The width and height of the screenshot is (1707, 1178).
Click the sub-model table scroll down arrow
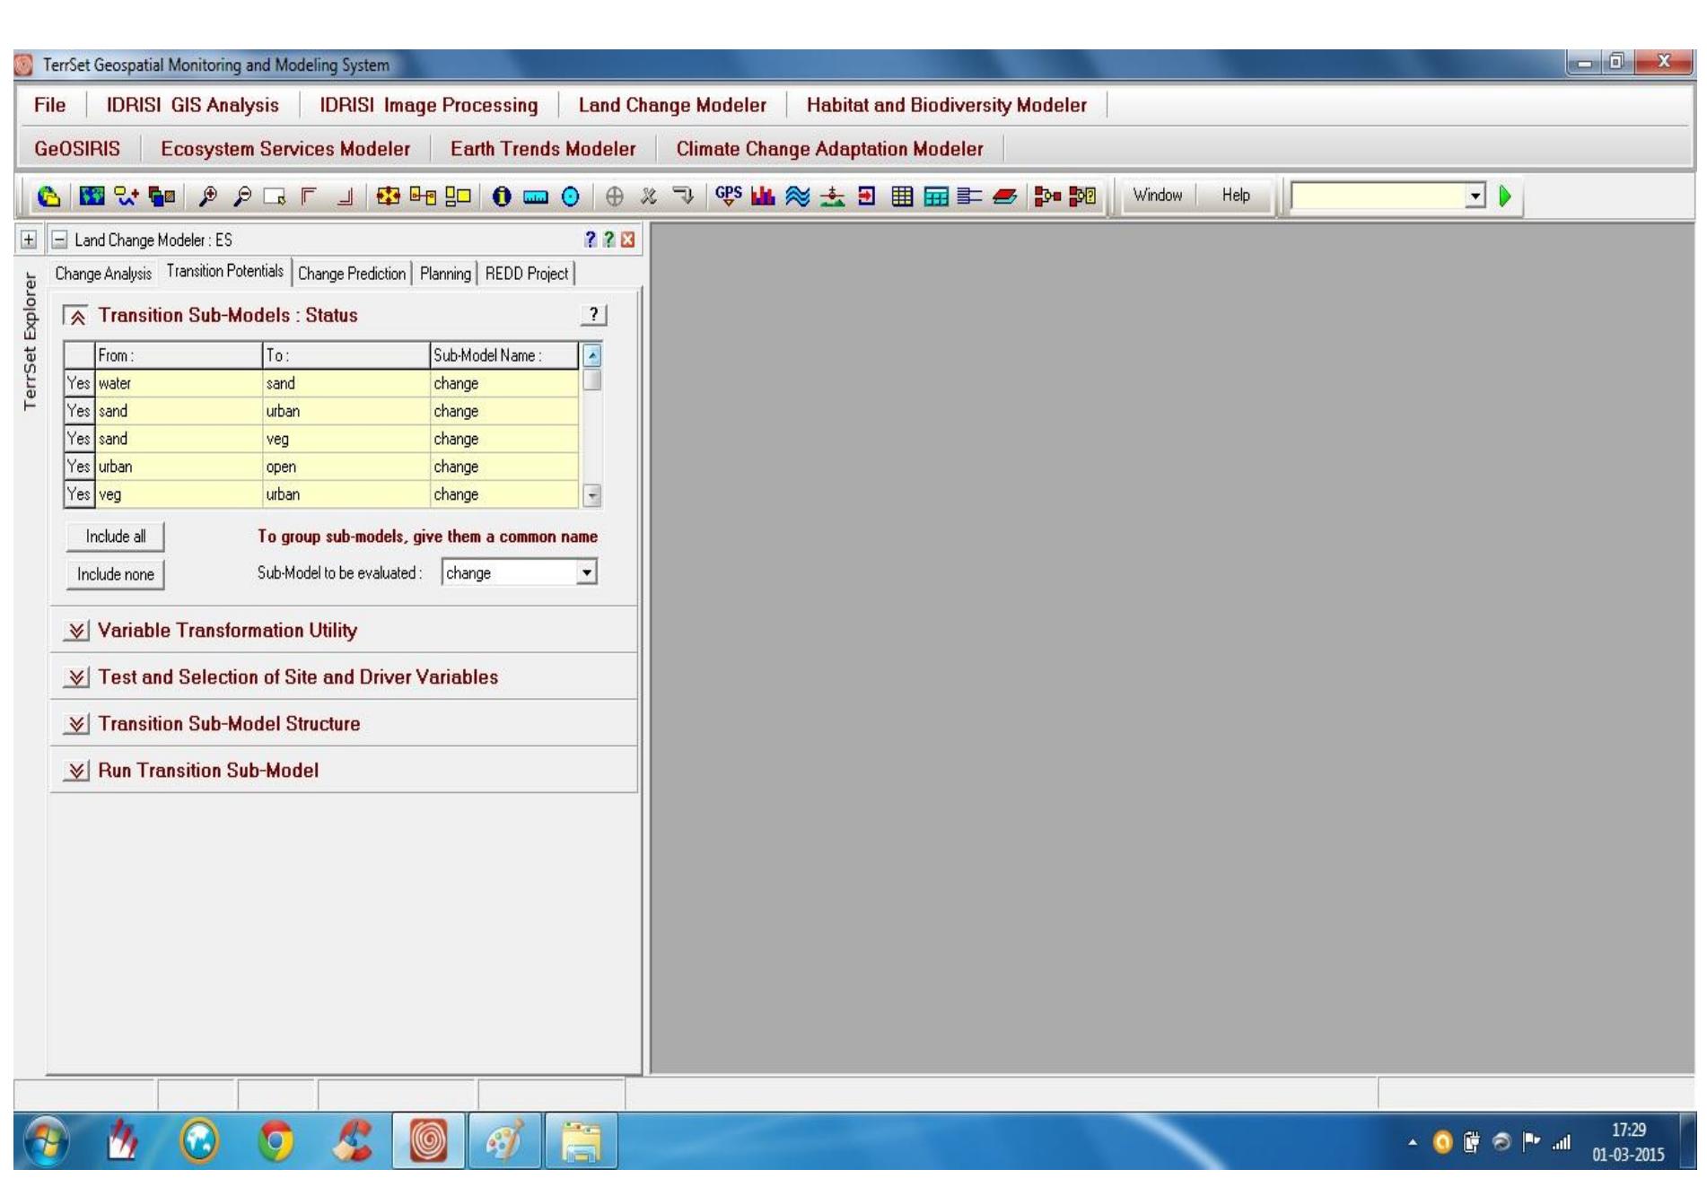(x=591, y=495)
